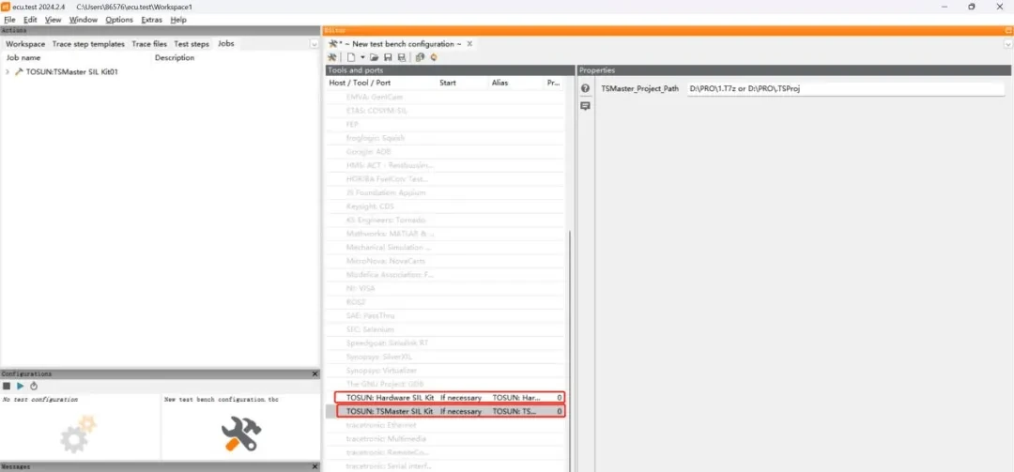
Task: Open the Actions panel tab overflow dropdown
Action: [x=314, y=44]
